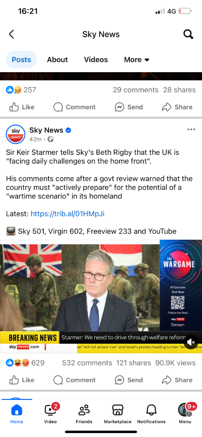Play the Starmer breaking news video

tap(101, 297)
